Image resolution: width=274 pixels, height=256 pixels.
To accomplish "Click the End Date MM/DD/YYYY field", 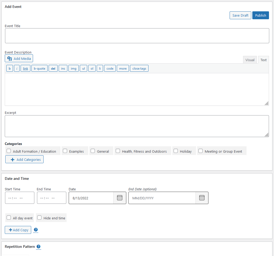I will pos(162,198).
